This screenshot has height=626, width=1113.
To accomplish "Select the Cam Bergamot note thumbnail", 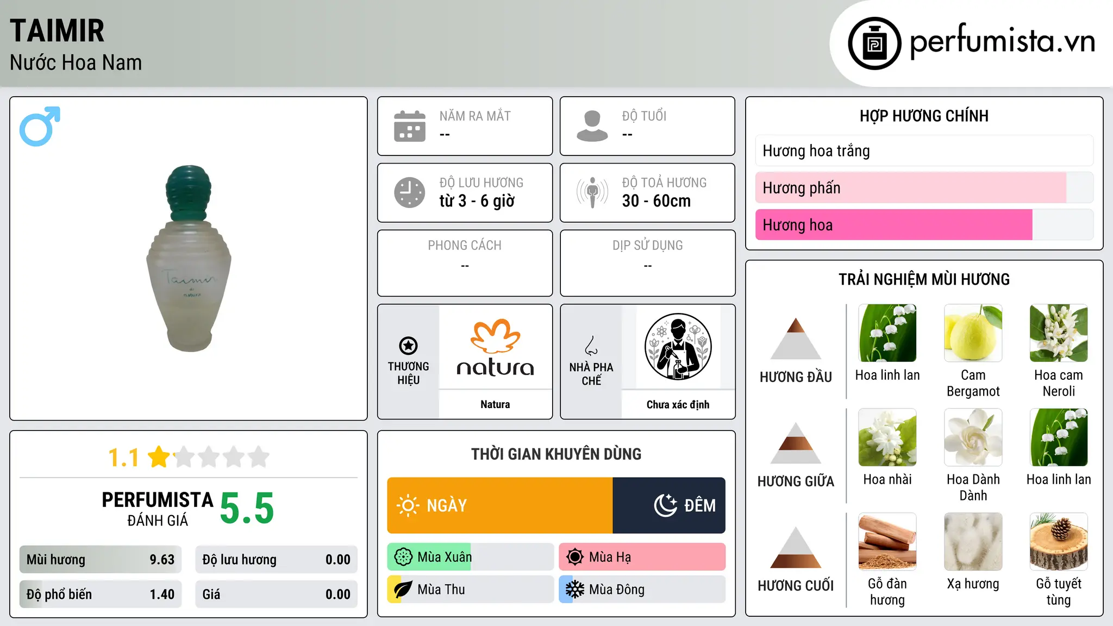I will [x=973, y=333].
